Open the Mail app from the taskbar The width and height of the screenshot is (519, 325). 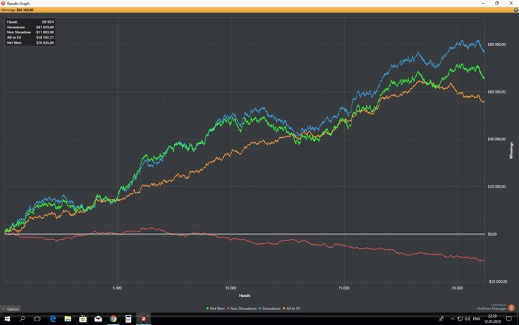[x=98, y=319]
